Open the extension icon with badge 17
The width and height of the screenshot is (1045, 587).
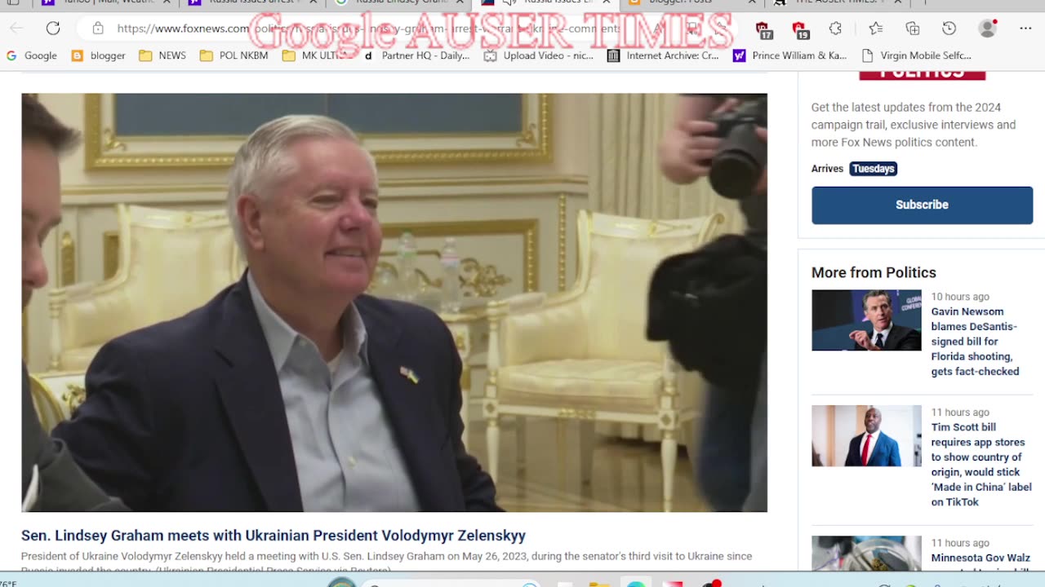pyautogui.click(x=763, y=29)
